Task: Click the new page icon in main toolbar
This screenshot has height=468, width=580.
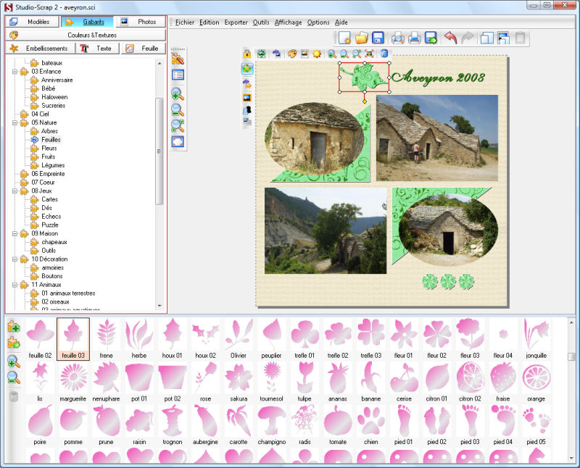Action: (x=344, y=38)
